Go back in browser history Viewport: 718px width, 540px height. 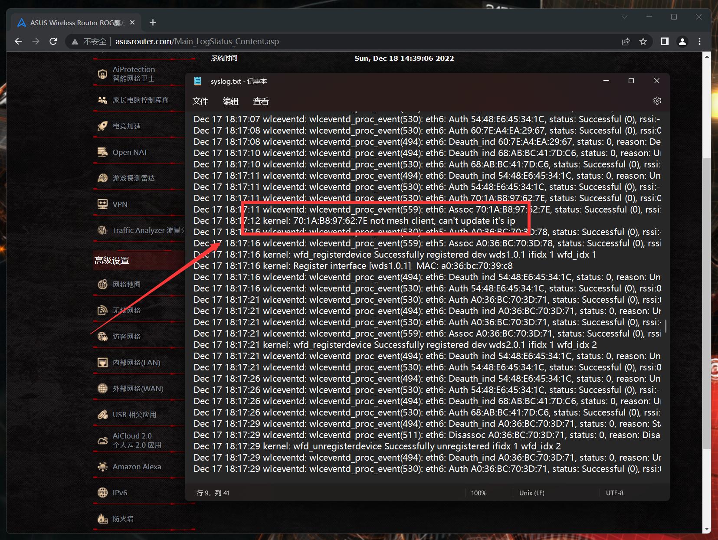pos(18,41)
